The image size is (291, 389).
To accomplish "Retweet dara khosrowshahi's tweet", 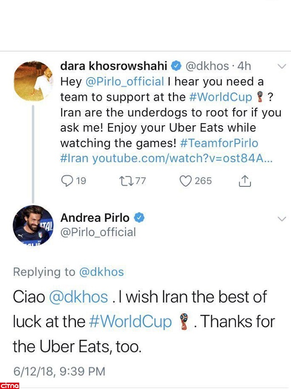I will (x=127, y=181).
